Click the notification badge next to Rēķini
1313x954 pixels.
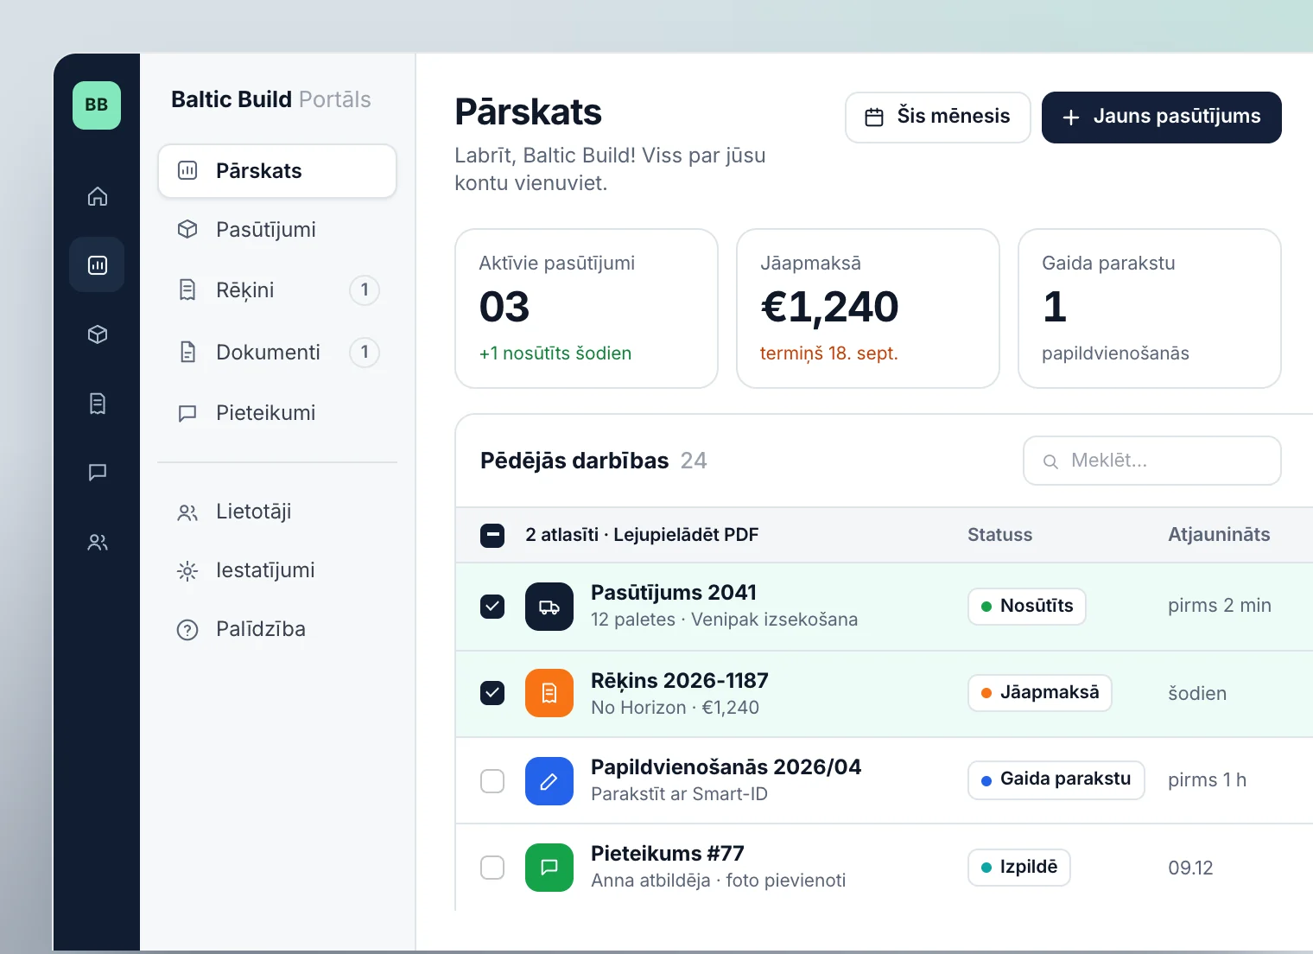(365, 289)
